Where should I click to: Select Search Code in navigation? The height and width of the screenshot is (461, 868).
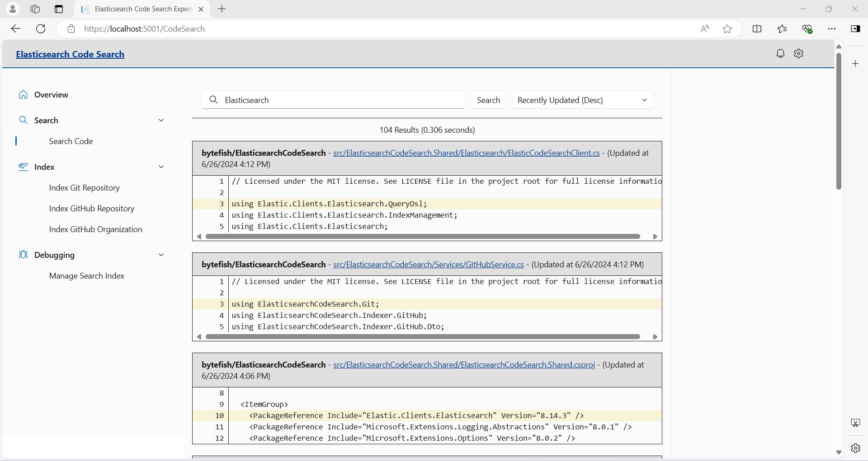pyautogui.click(x=71, y=141)
